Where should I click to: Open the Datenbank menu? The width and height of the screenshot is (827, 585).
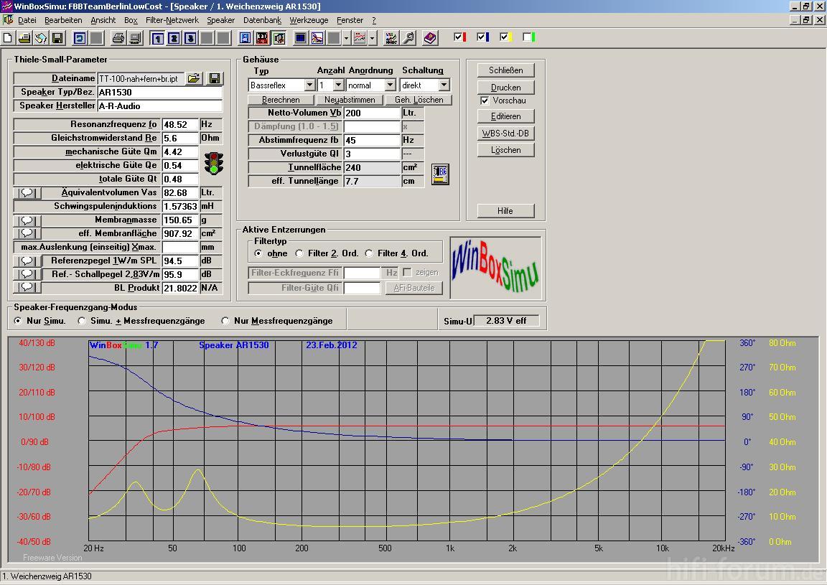[262, 20]
